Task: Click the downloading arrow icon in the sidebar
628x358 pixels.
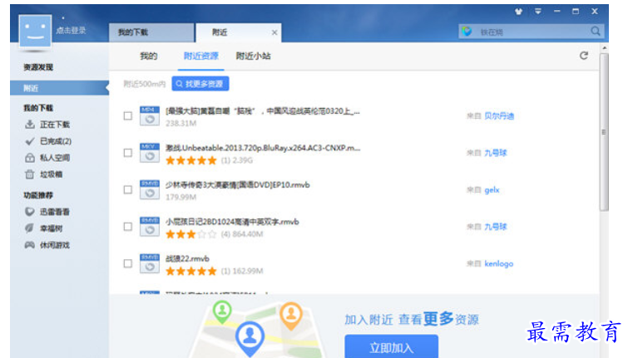Action: coord(30,125)
